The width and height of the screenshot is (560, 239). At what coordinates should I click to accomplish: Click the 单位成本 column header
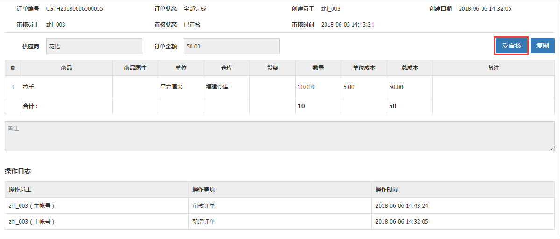coord(363,68)
